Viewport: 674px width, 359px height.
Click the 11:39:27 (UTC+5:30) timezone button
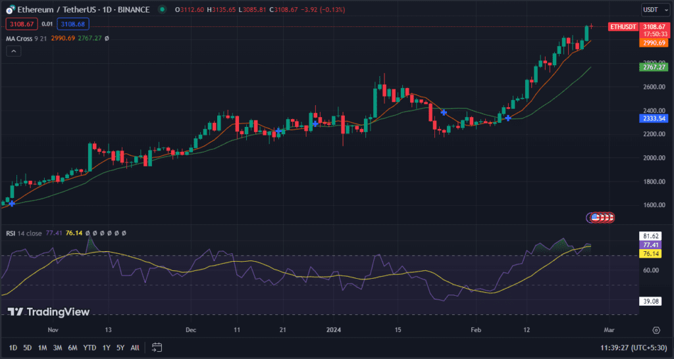tap(633, 347)
